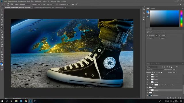Viewport: 184px width, 103px height.
Task: Select the Lasso tool
Action: click(2, 15)
